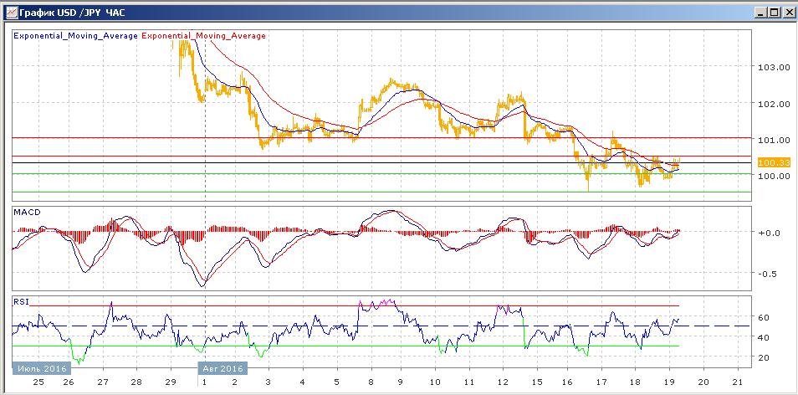Select the RSI indicator panel label

tap(20, 300)
